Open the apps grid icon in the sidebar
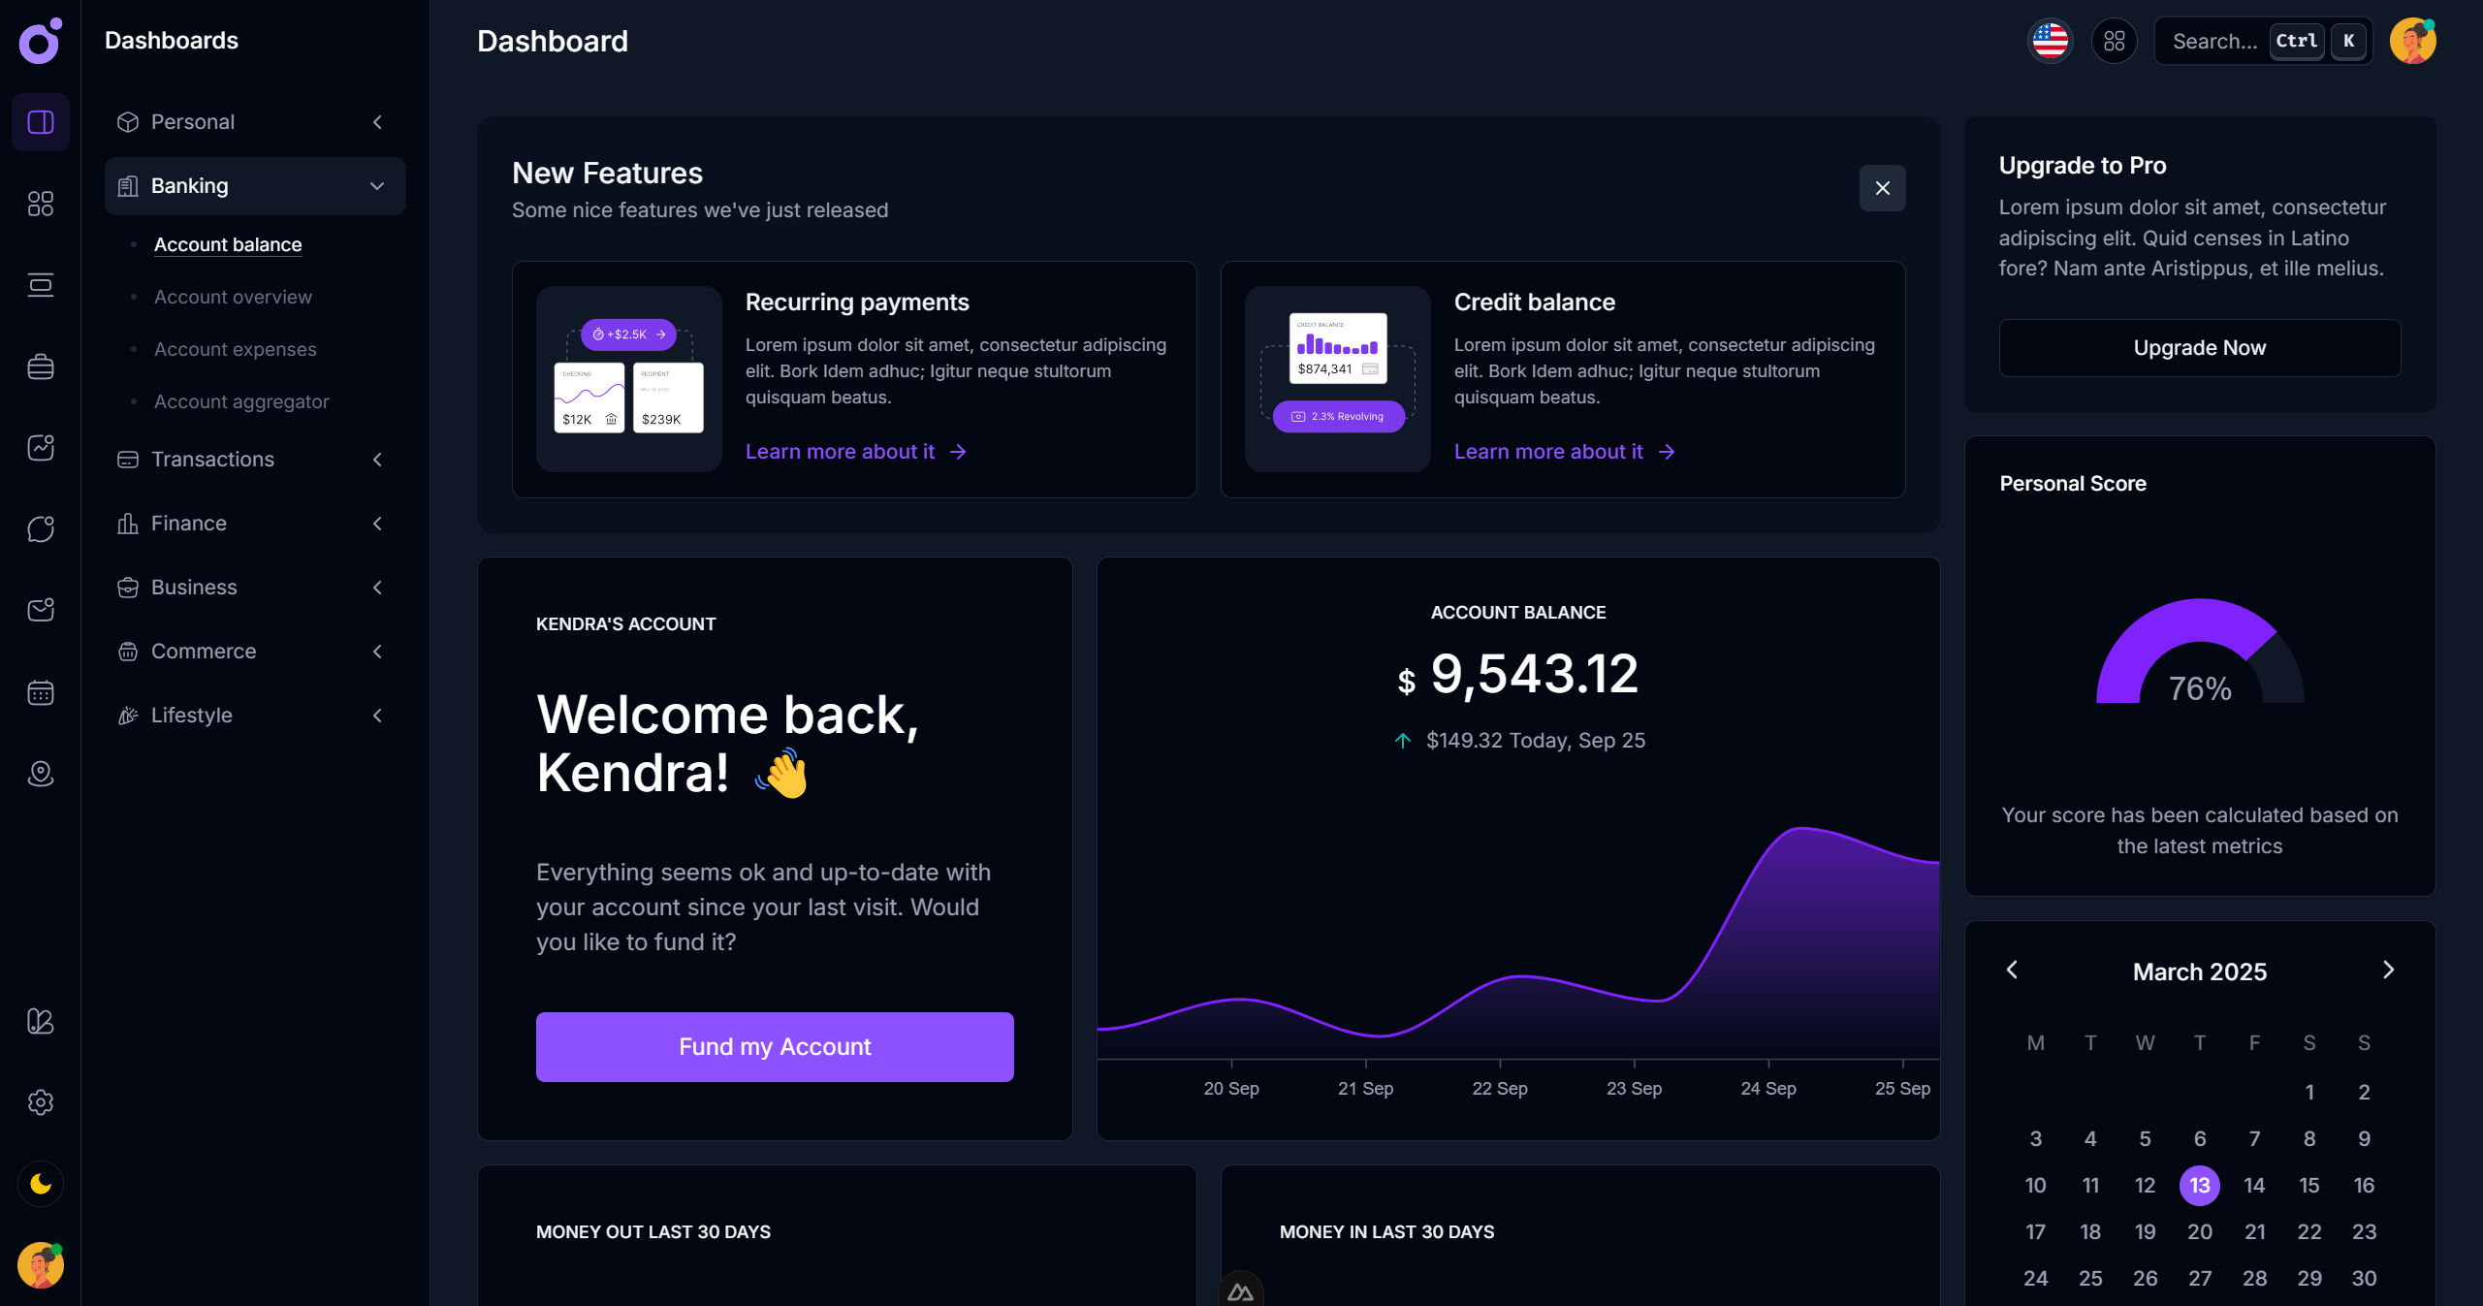 [x=40, y=204]
